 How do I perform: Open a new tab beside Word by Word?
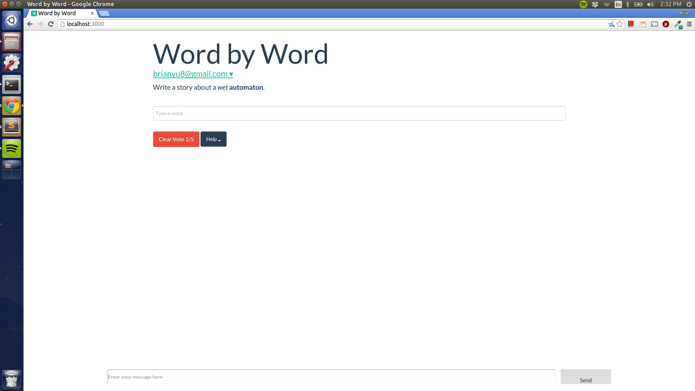click(104, 13)
